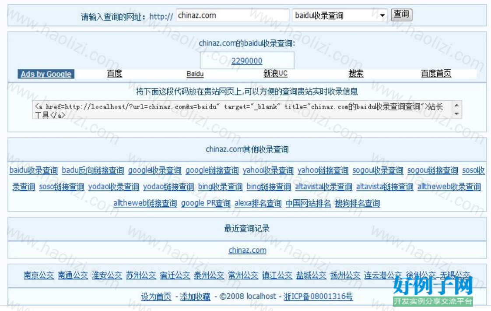Open soso链接查询 link

point(62,187)
